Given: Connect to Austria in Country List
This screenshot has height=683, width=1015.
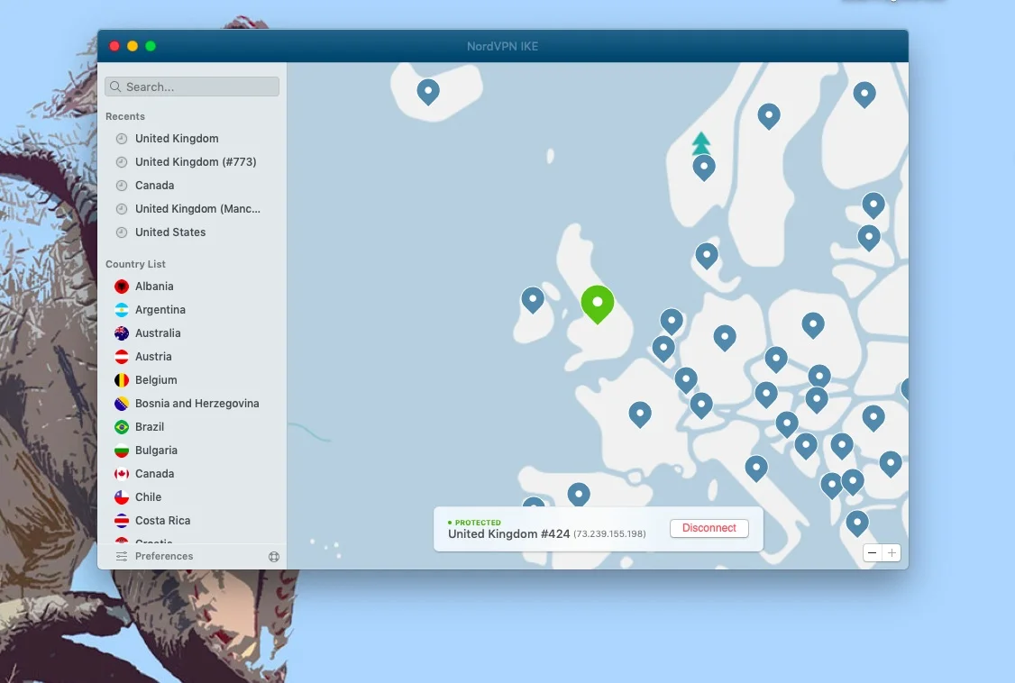Looking at the screenshot, I should [152, 357].
